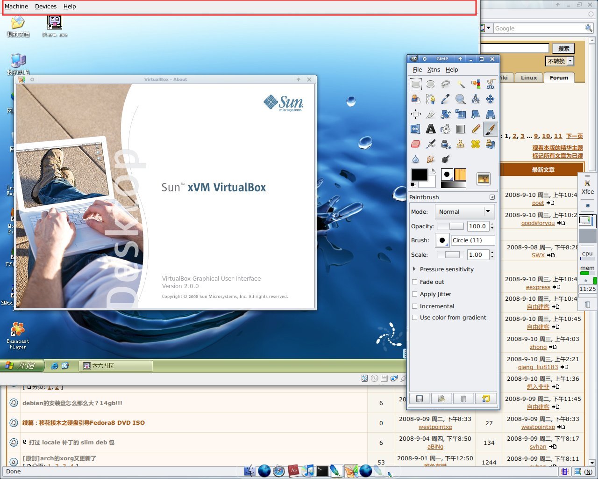
Task: Click the Scale slider in Paintbrush options
Action: coord(450,255)
